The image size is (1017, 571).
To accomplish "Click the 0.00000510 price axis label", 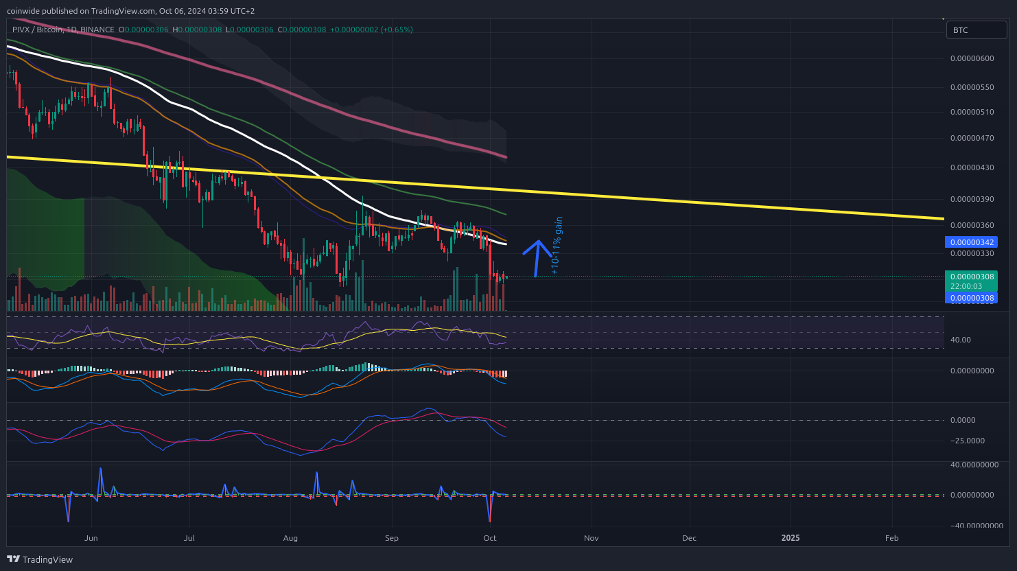I will pyautogui.click(x=972, y=112).
